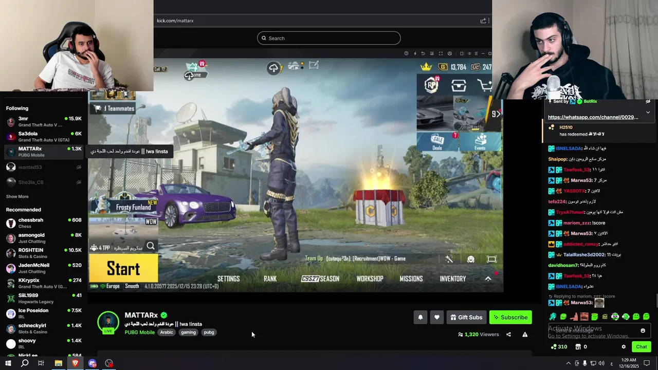Click the share icon beside viewer count
Image resolution: width=658 pixels, height=370 pixels.
click(x=508, y=335)
